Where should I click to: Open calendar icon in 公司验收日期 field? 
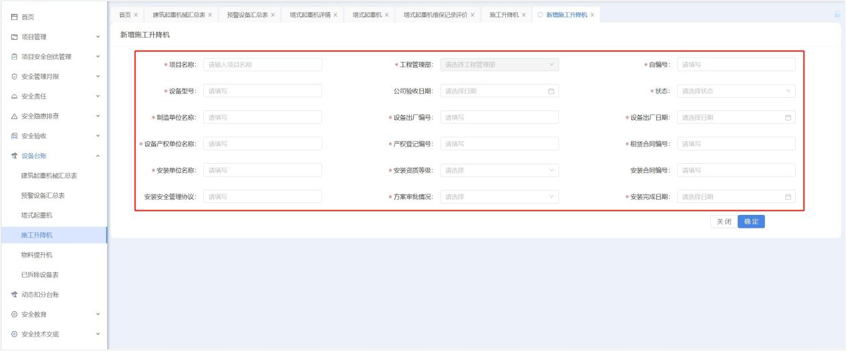(551, 91)
